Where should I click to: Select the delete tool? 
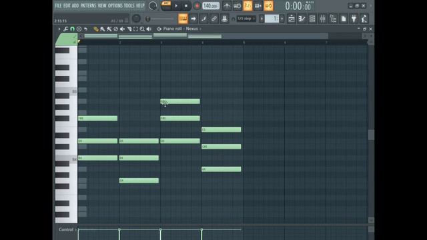pos(115,29)
